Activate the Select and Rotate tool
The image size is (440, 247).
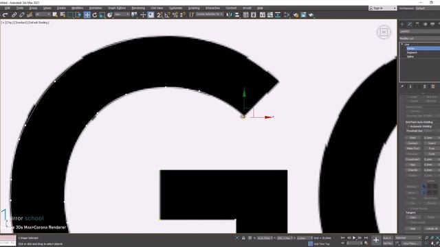click(x=95, y=15)
